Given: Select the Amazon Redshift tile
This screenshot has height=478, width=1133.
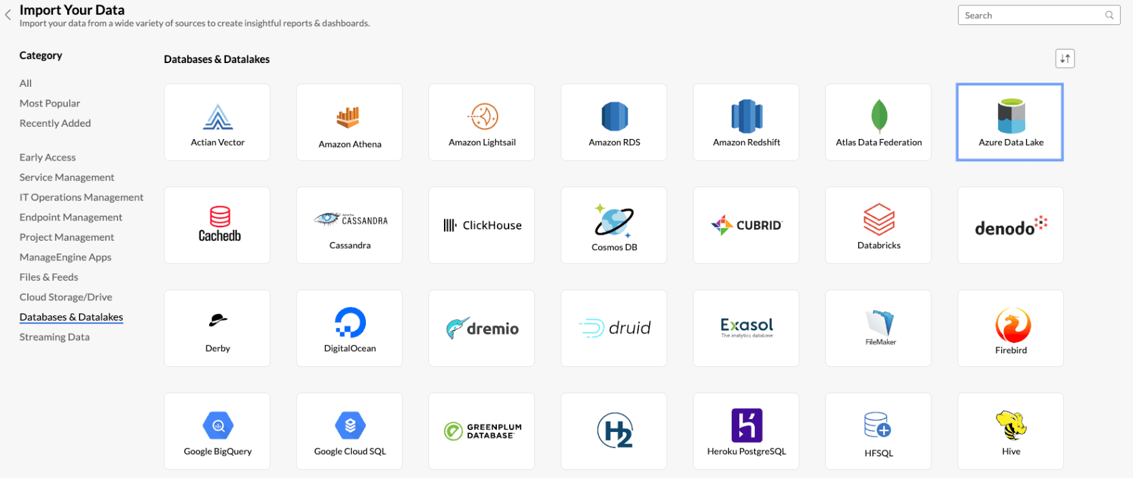Looking at the screenshot, I should tap(746, 122).
